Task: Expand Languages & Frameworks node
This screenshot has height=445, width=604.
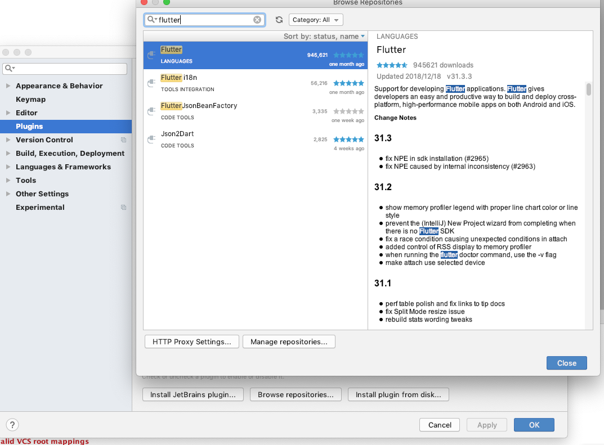Action: pos(8,167)
